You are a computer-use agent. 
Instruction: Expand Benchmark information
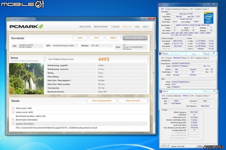(13, 119)
